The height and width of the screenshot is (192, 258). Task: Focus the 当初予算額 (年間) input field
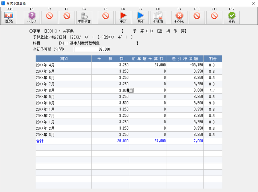(x=92, y=49)
